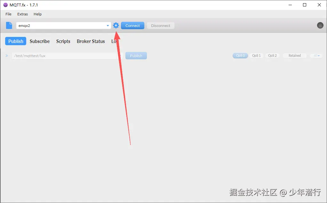
Task: Open the Help menu
Action: [37, 14]
